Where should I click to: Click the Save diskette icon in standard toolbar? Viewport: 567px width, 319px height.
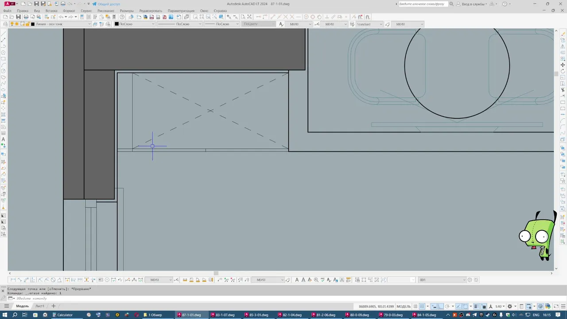[x=18, y=17]
